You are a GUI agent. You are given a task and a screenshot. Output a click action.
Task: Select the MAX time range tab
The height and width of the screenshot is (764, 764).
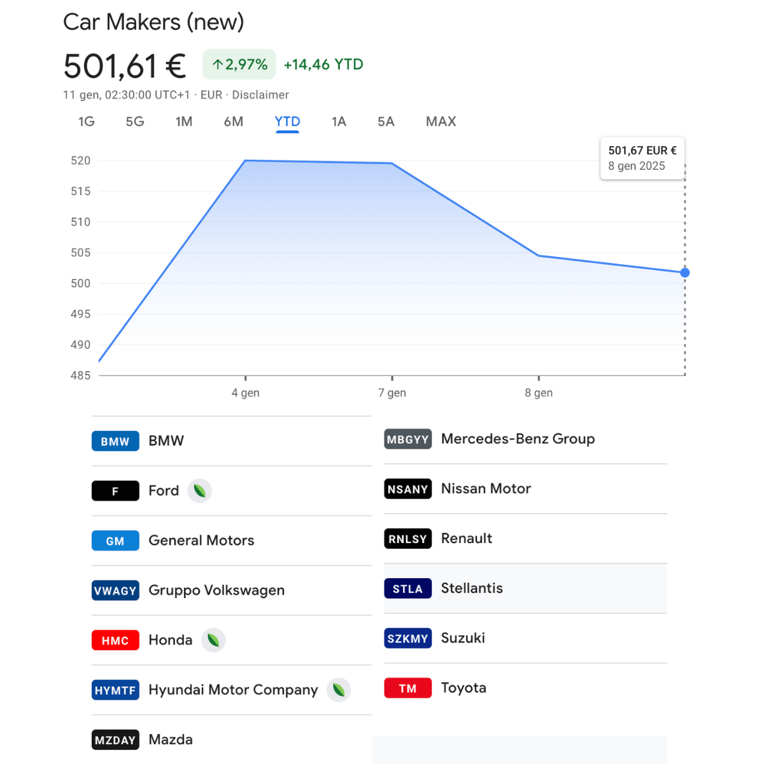tap(441, 122)
